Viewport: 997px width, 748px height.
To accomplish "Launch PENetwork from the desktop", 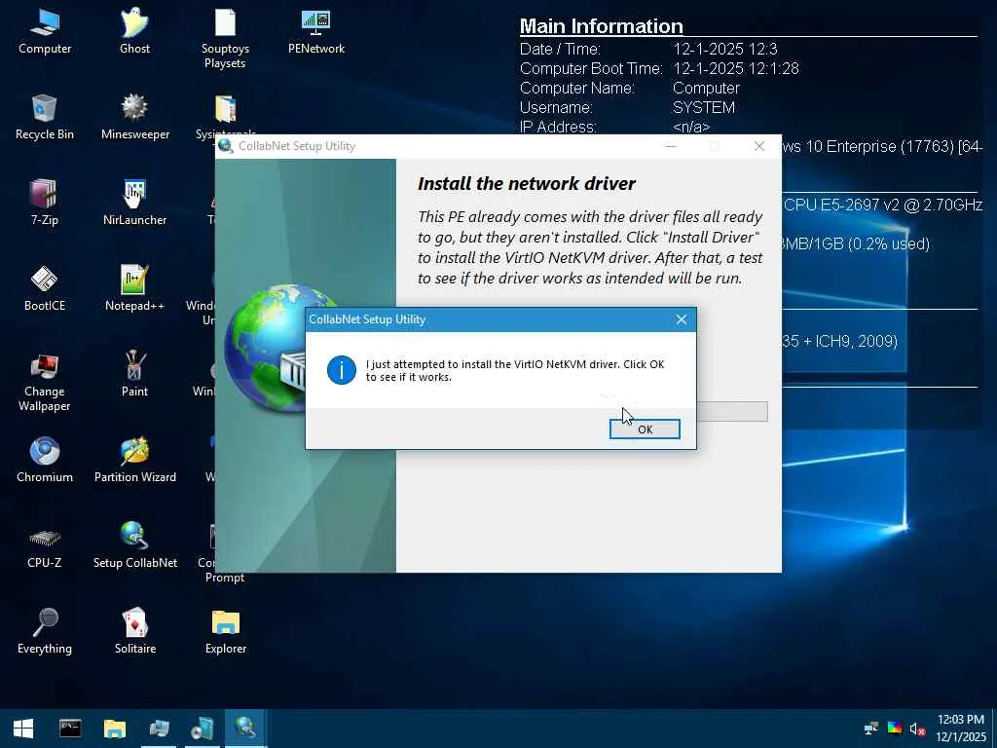I will 316,32.
